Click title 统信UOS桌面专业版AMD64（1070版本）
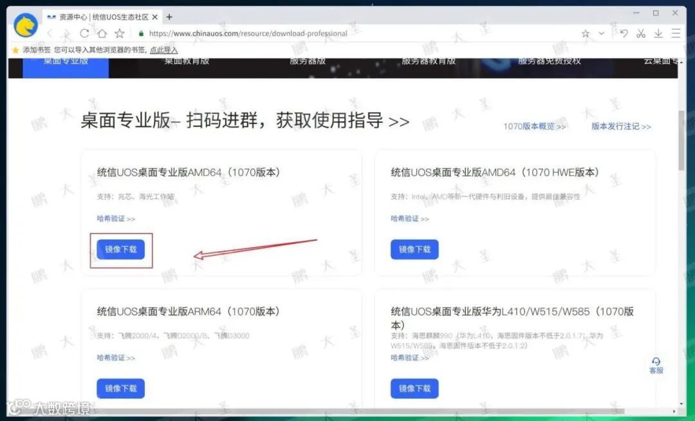This screenshot has height=421, width=695. 189,173
